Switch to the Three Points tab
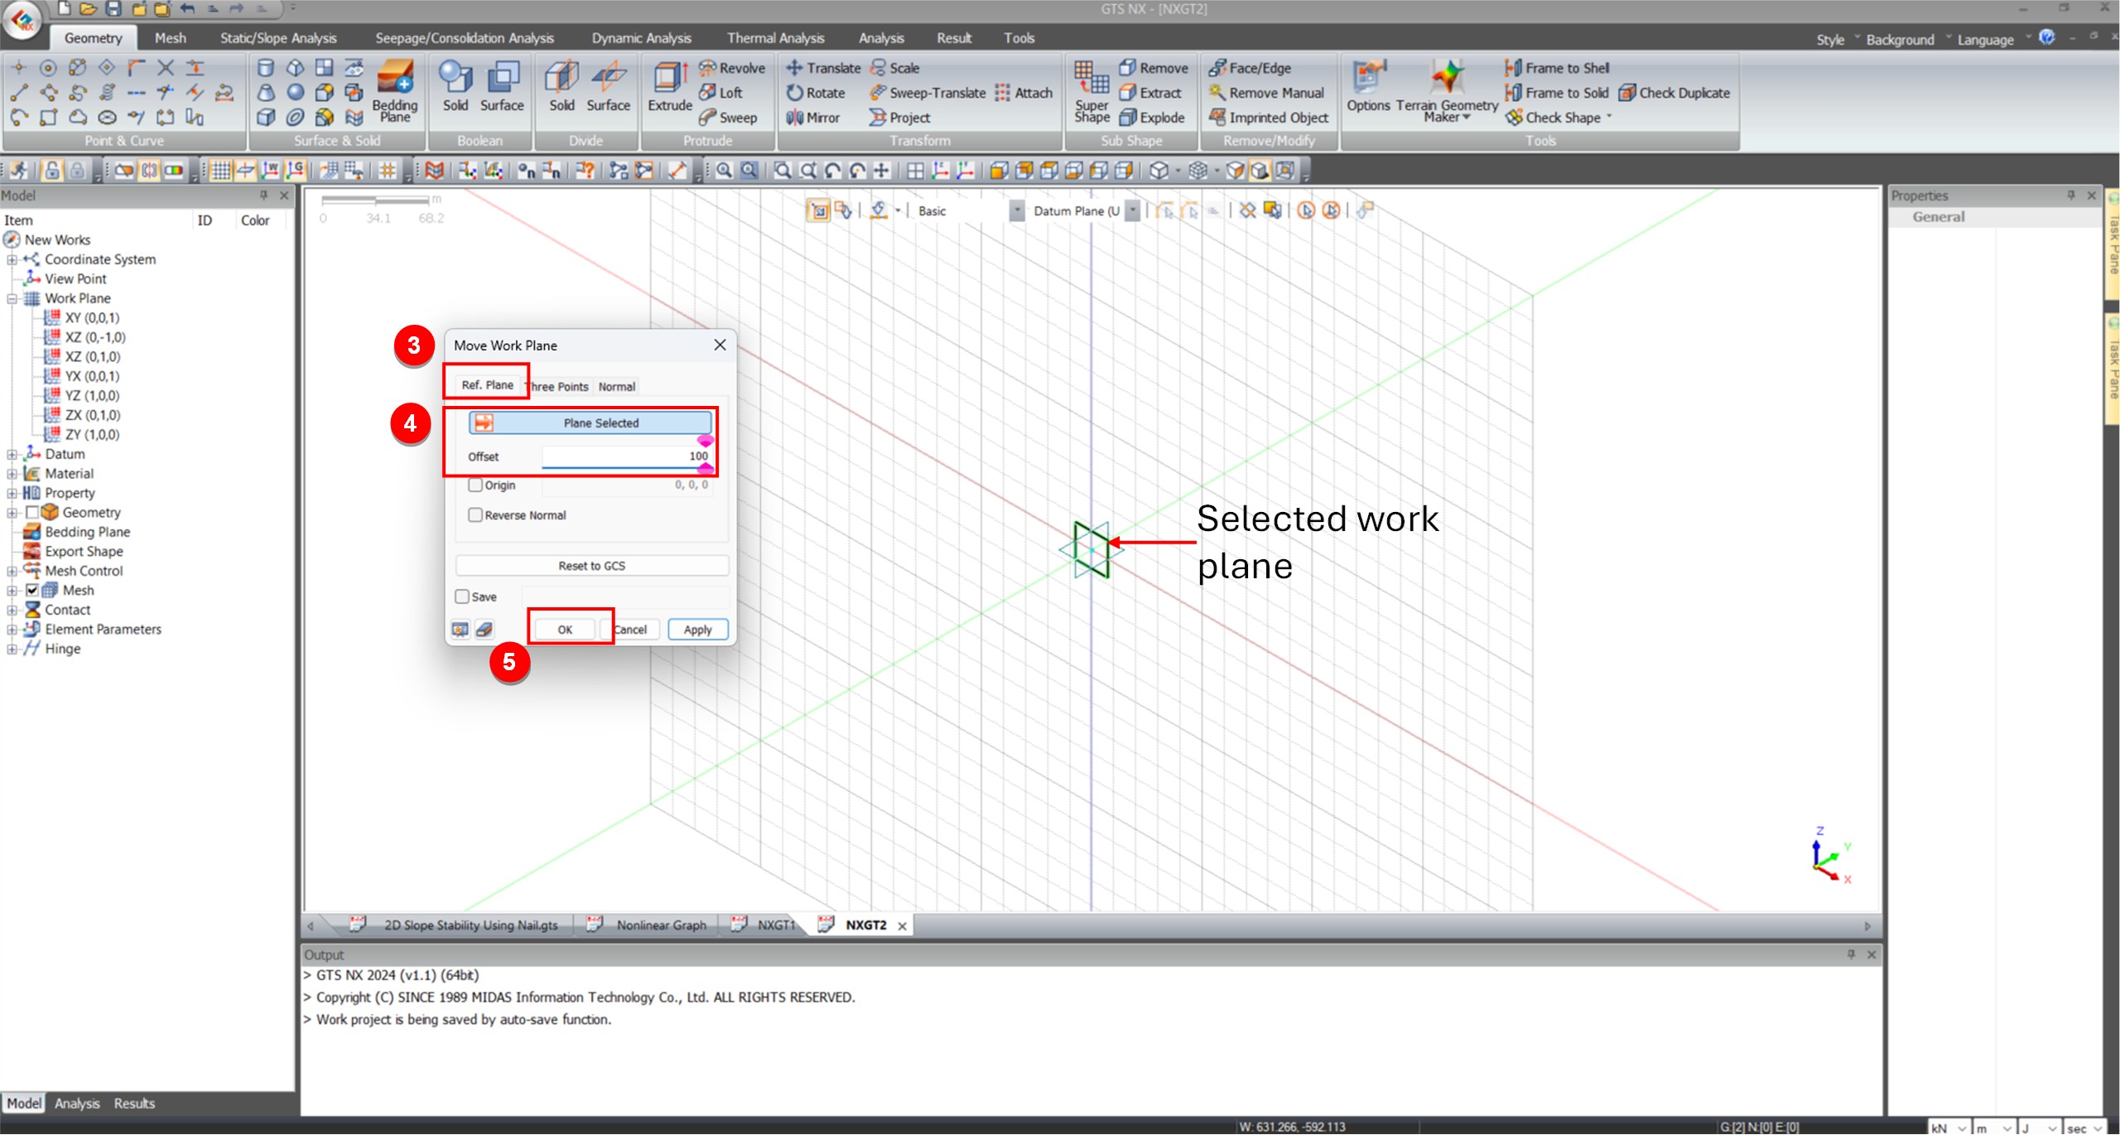 click(x=559, y=387)
